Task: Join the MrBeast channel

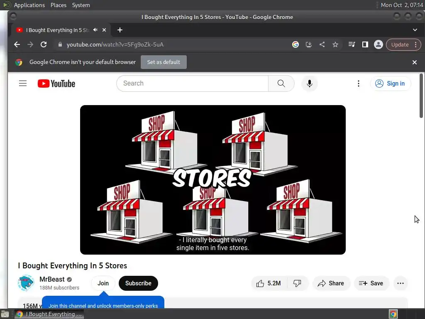Action: (x=103, y=283)
